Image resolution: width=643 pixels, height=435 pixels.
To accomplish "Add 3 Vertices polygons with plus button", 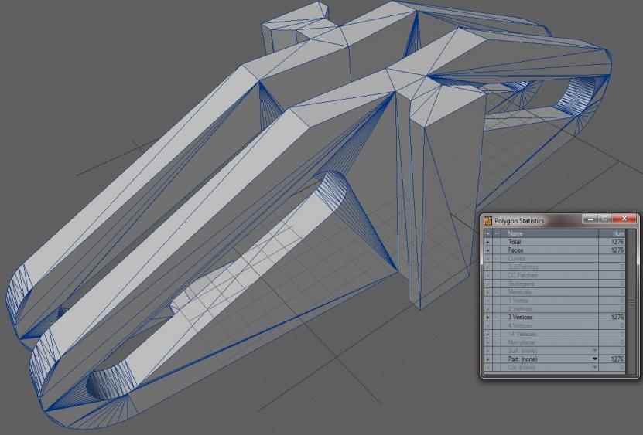I will coord(487,318).
